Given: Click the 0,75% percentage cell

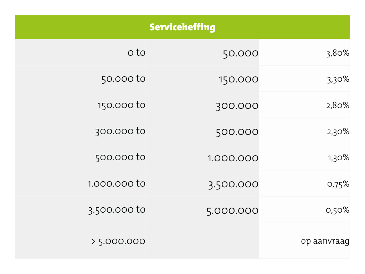Looking at the screenshot, I should (338, 184).
